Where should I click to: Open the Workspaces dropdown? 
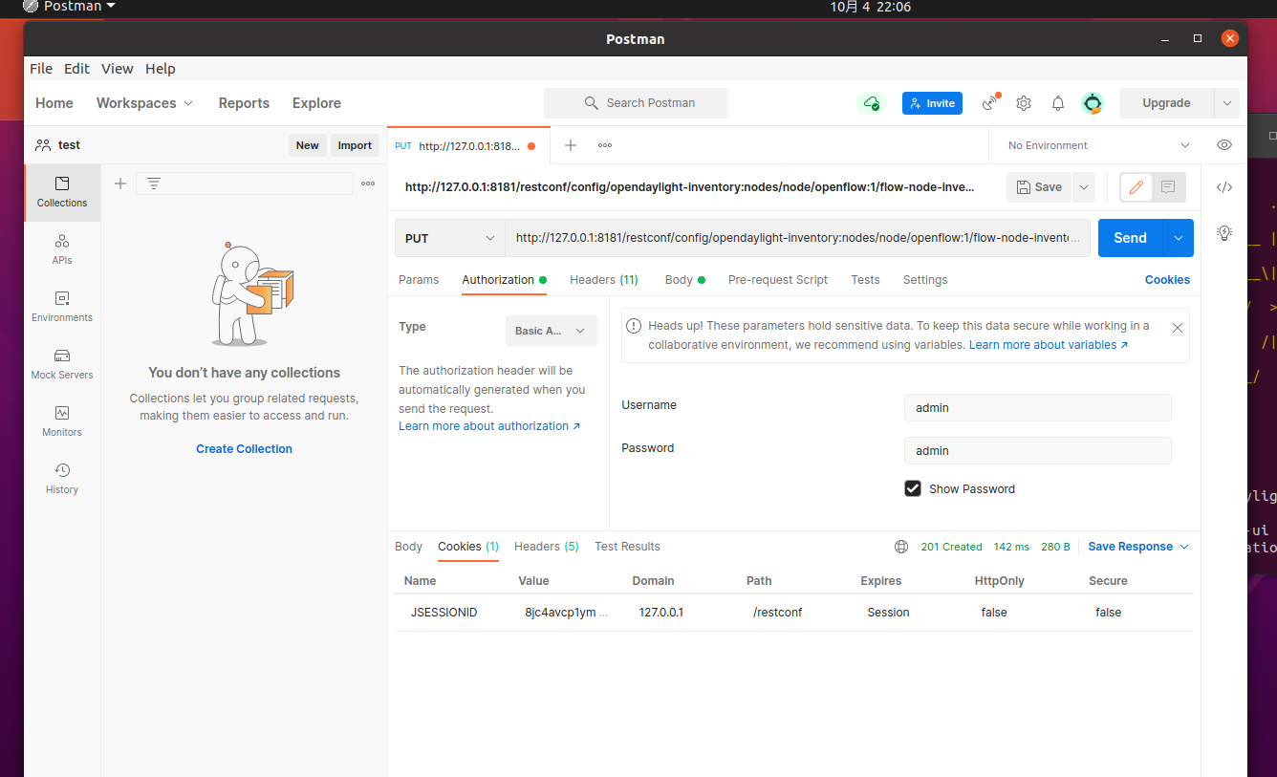point(144,103)
